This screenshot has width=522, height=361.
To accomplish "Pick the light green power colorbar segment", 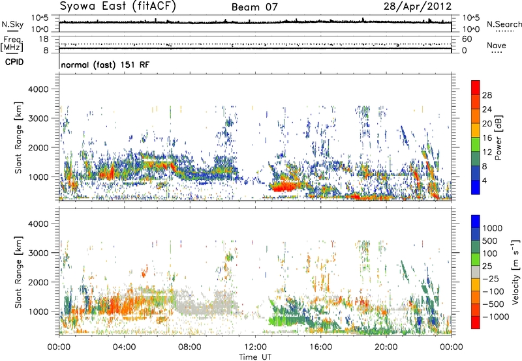I will [x=476, y=145].
